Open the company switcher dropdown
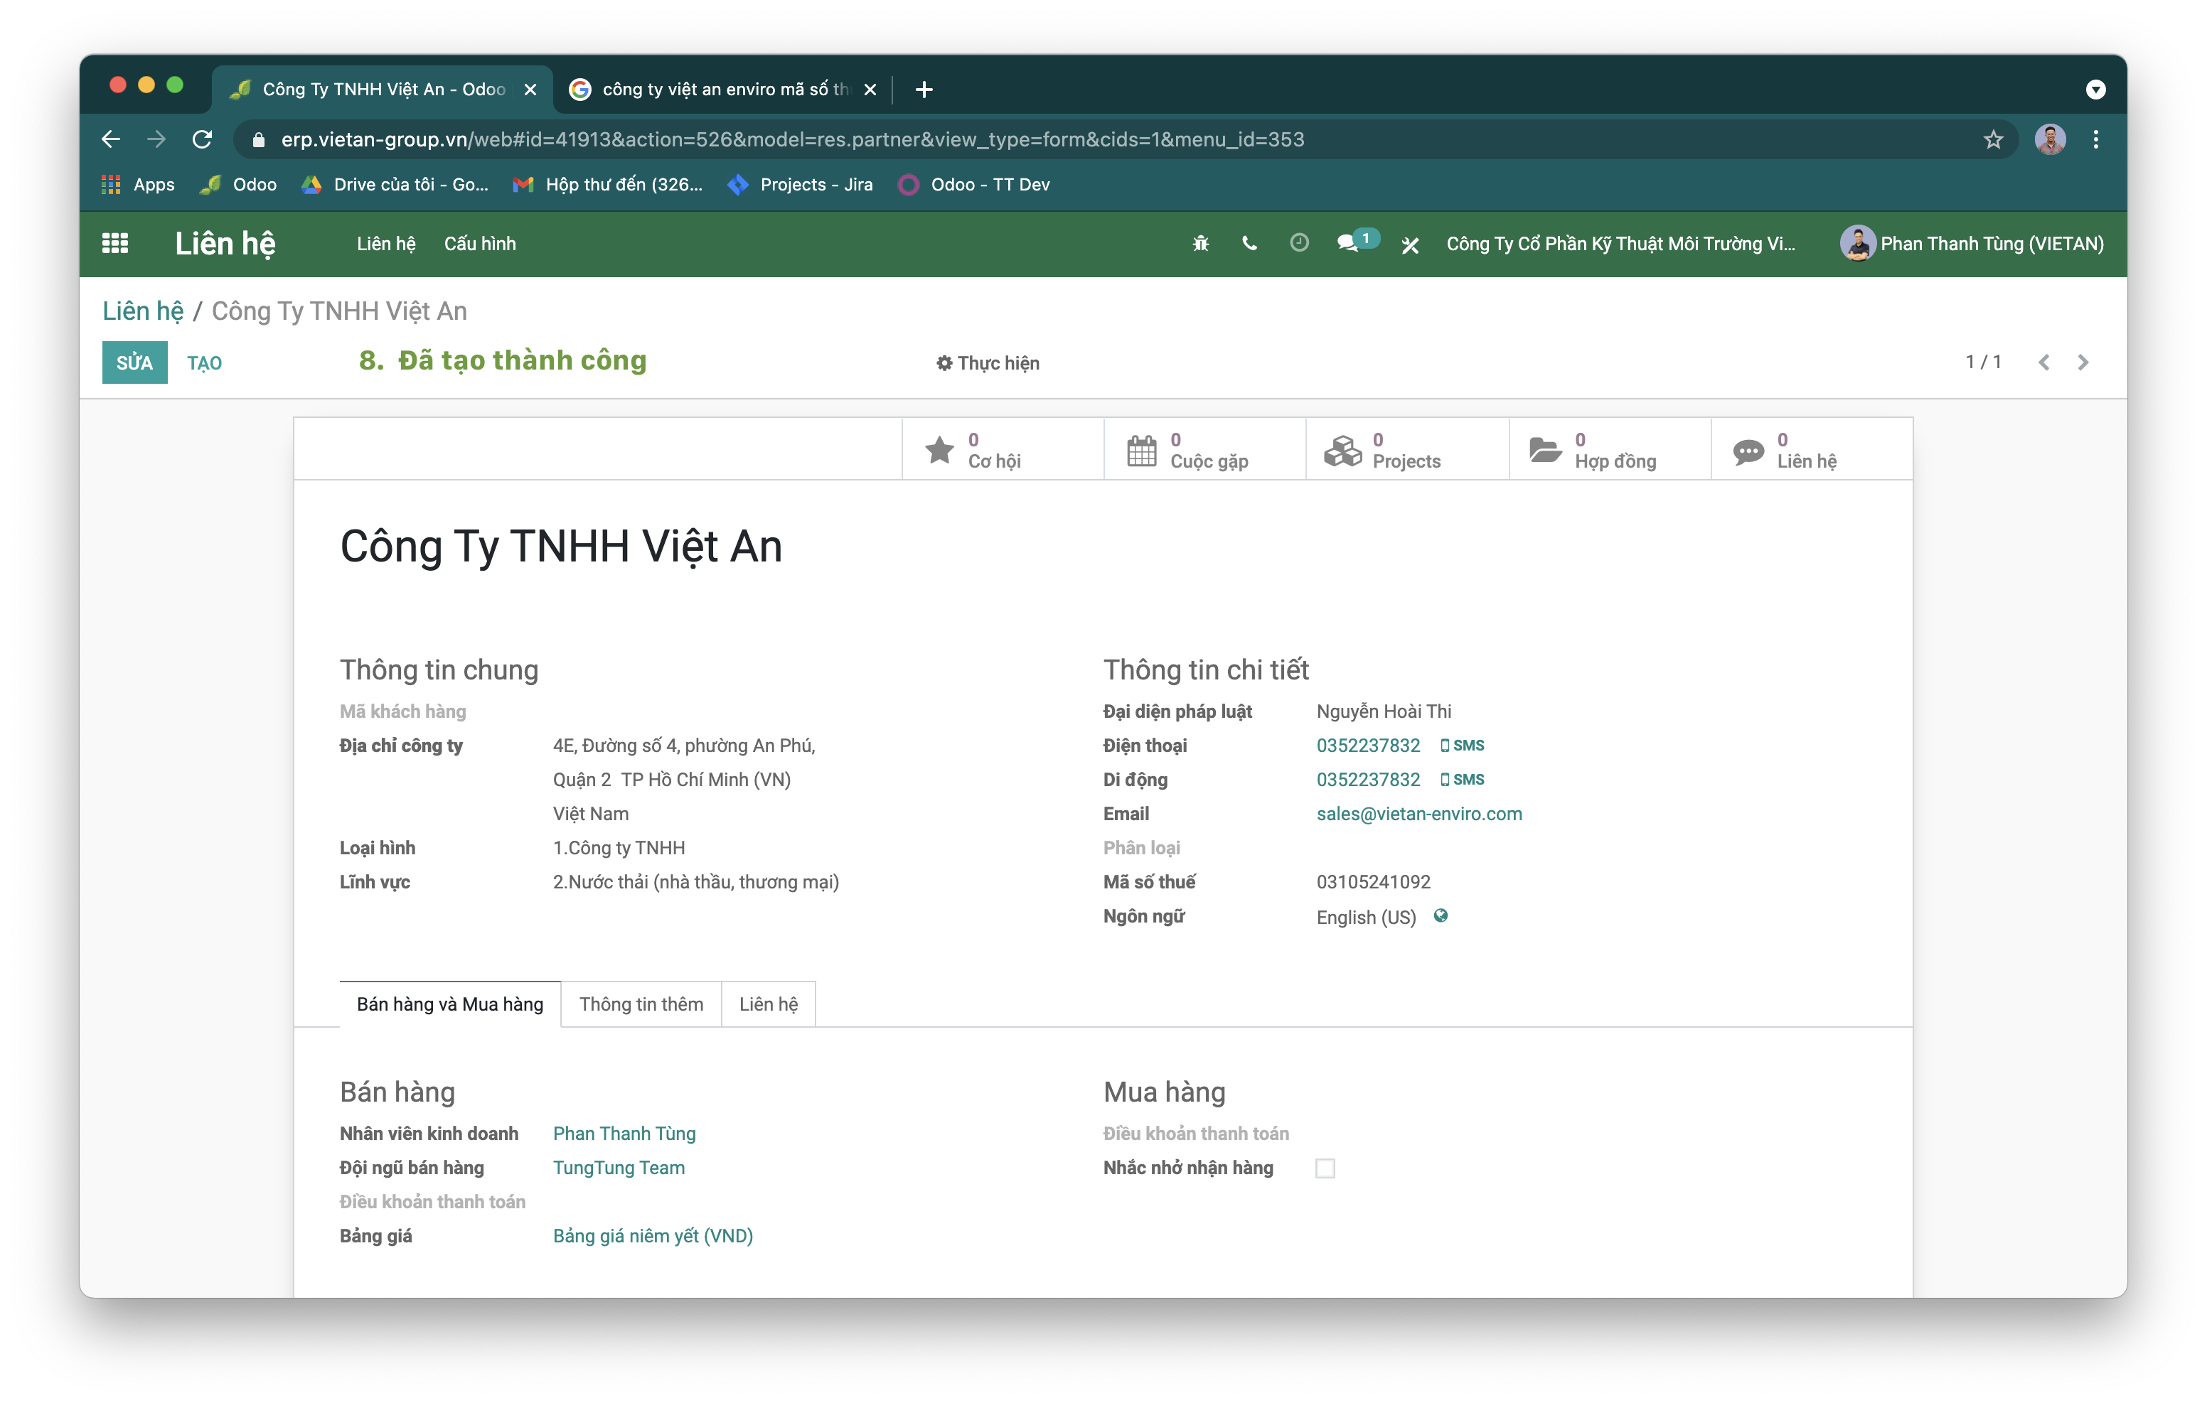This screenshot has width=2207, height=1403. click(1620, 244)
